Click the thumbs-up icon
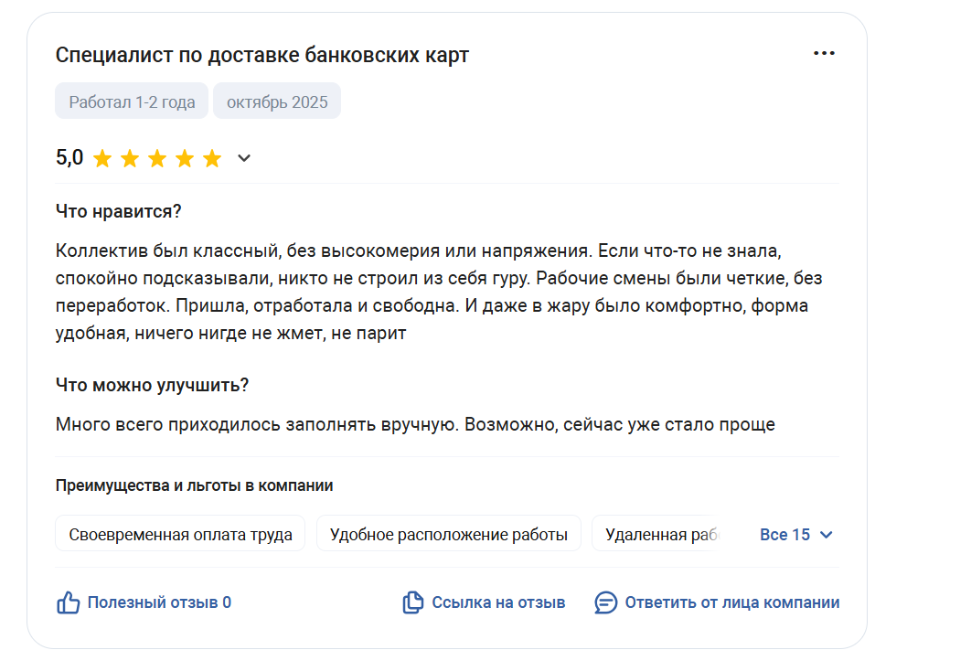 click(x=69, y=602)
